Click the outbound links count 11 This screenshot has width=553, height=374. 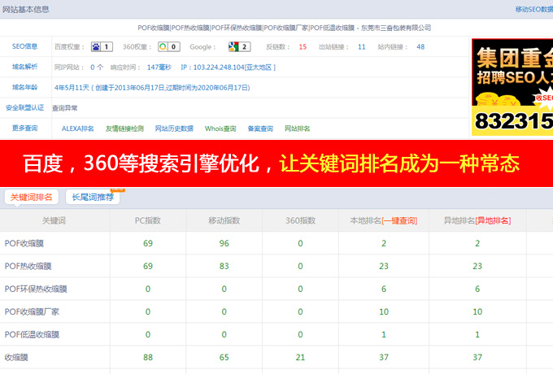click(x=362, y=47)
